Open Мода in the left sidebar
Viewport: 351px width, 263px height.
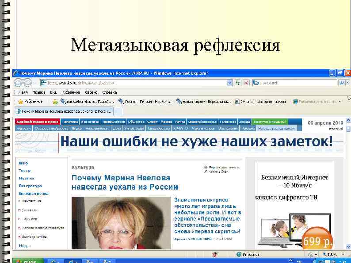point(24,246)
